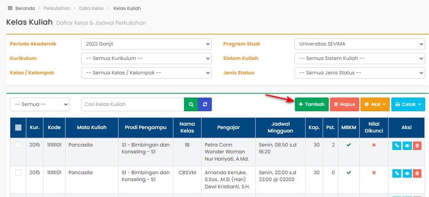
Task: View details of class 1B eye icon
Action: pyautogui.click(x=407, y=146)
